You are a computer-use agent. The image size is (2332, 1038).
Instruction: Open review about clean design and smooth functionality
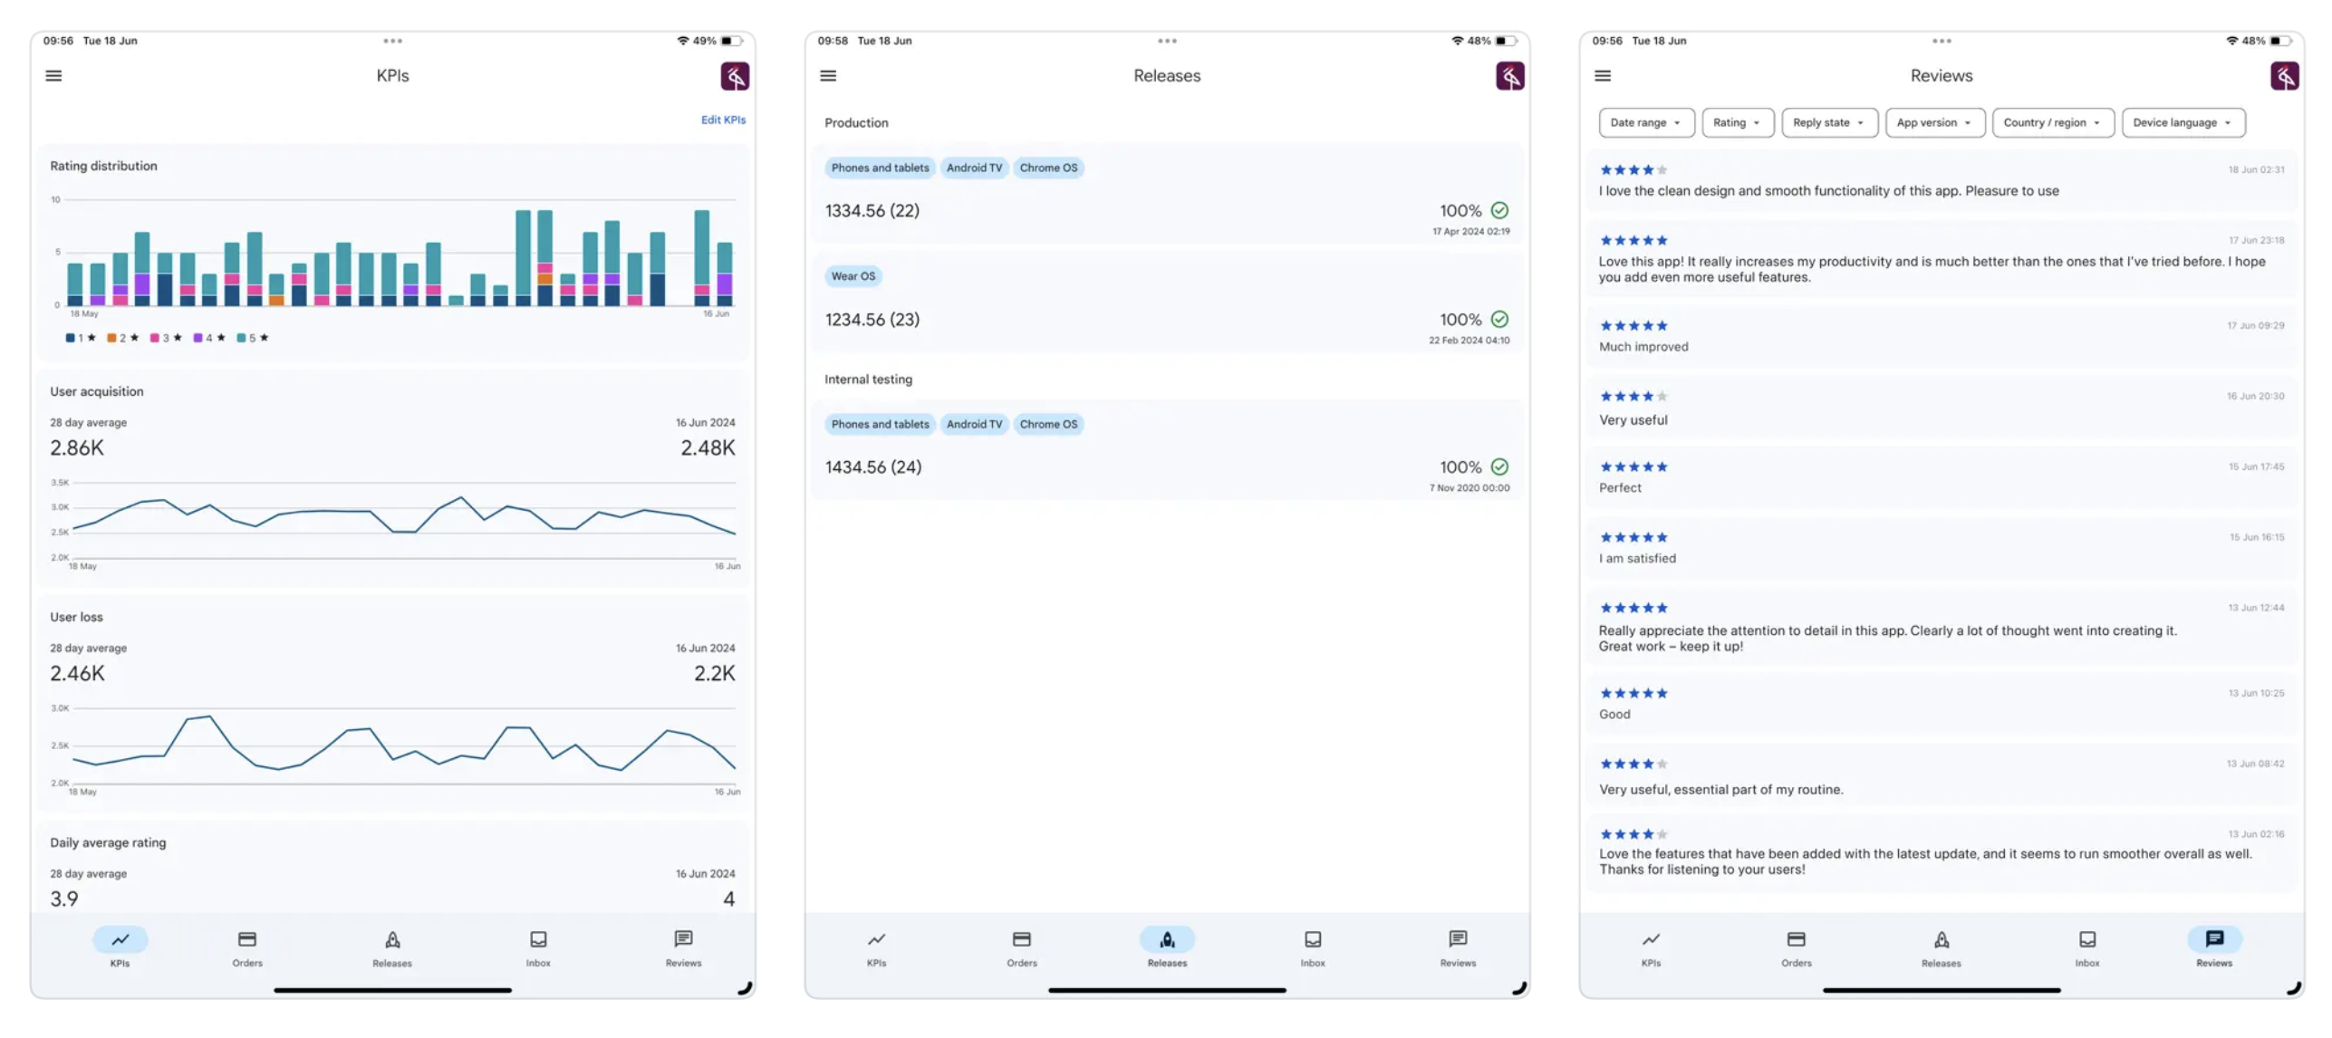click(x=1941, y=180)
